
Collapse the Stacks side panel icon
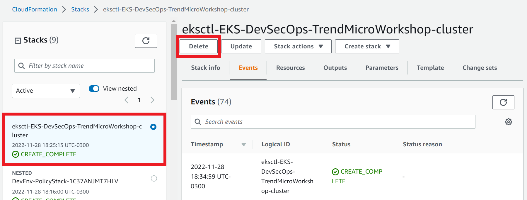(18, 40)
